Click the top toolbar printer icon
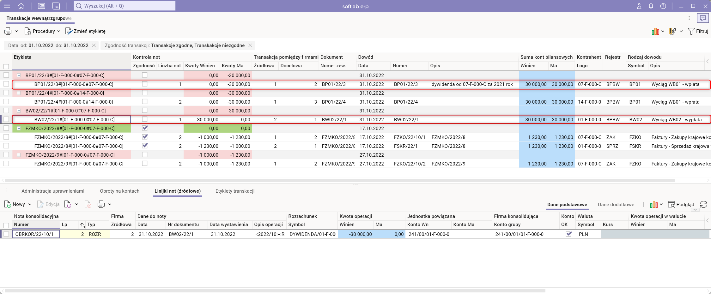 pyautogui.click(x=8, y=31)
